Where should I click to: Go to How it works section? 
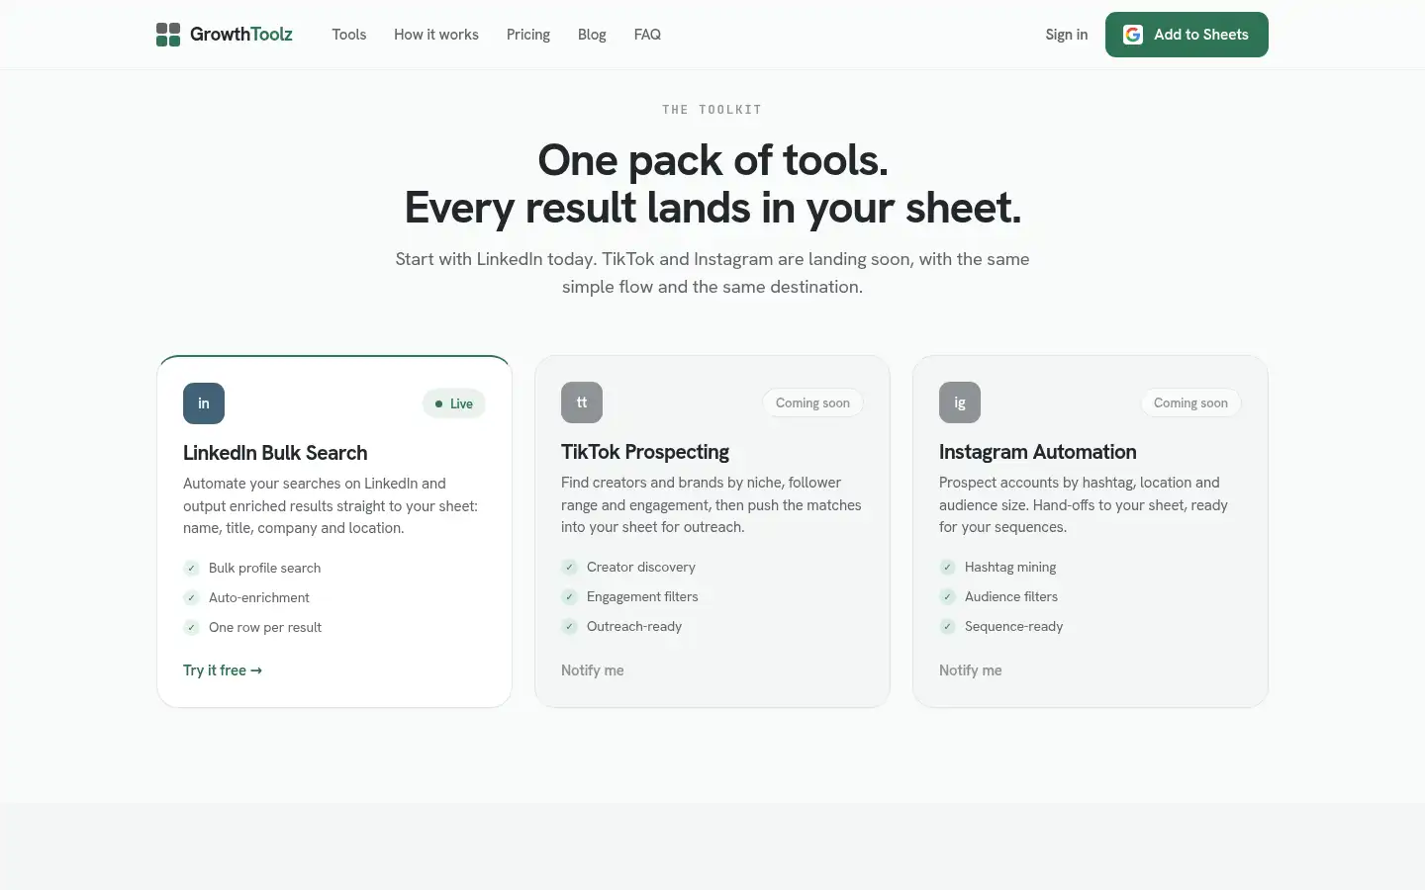click(436, 35)
